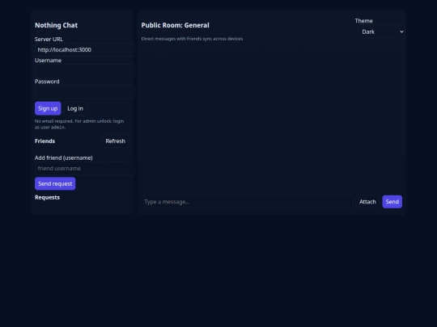
Task: Attach a file to the message
Action: tap(367, 202)
